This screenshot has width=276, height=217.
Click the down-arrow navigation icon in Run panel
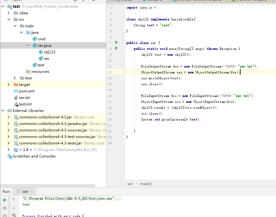pyautogui.click(x=13, y=208)
